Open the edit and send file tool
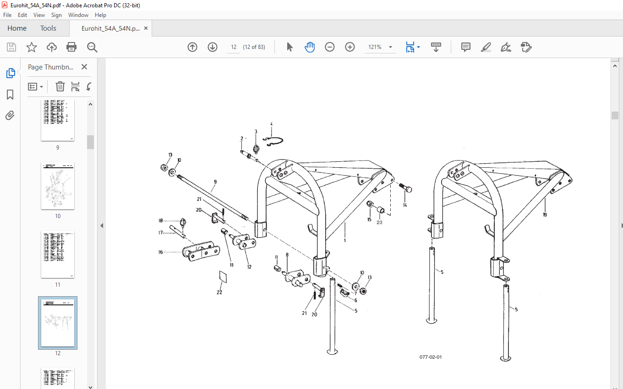This screenshot has height=389, width=623. click(526, 47)
